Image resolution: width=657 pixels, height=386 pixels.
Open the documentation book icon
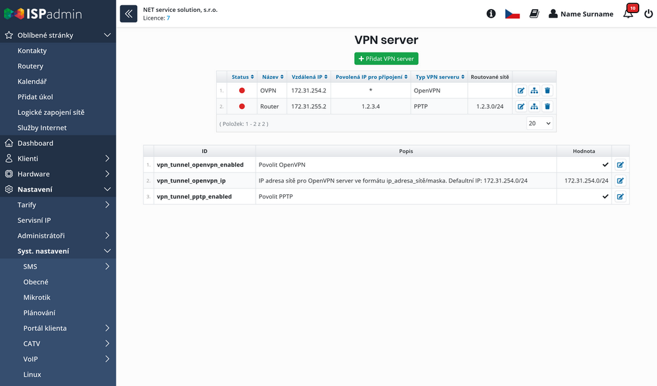coord(534,14)
